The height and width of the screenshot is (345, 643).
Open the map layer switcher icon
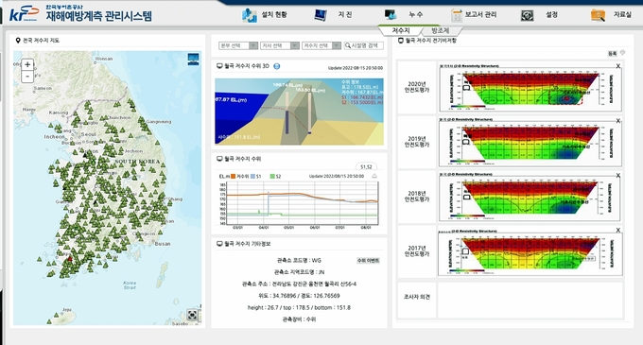[193, 59]
